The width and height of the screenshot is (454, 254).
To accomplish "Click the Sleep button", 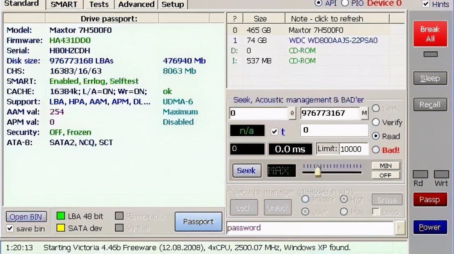I will coord(430,78).
